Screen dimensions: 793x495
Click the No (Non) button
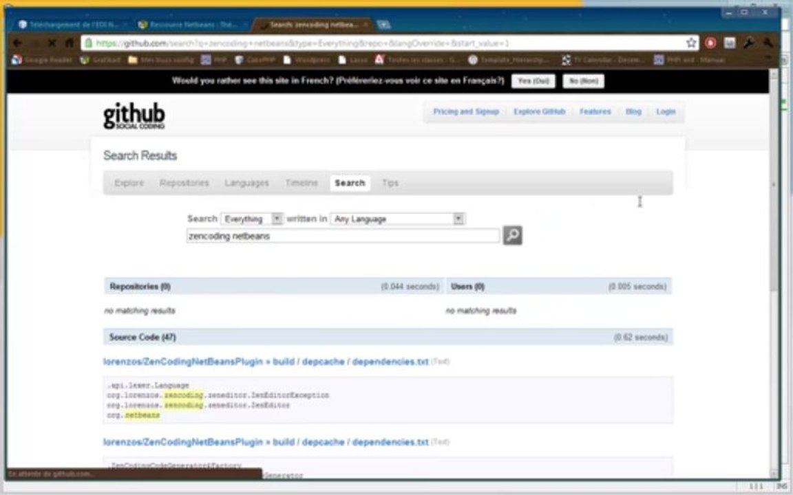coord(583,81)
